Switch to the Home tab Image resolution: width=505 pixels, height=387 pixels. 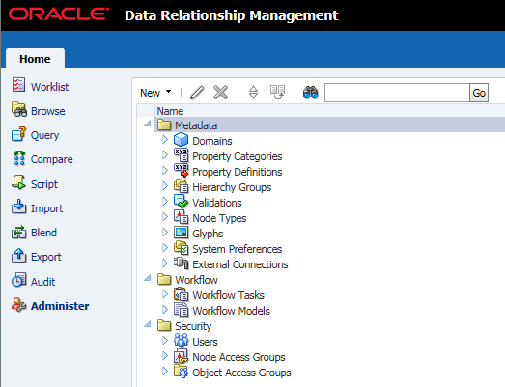[x=35, y=59]
